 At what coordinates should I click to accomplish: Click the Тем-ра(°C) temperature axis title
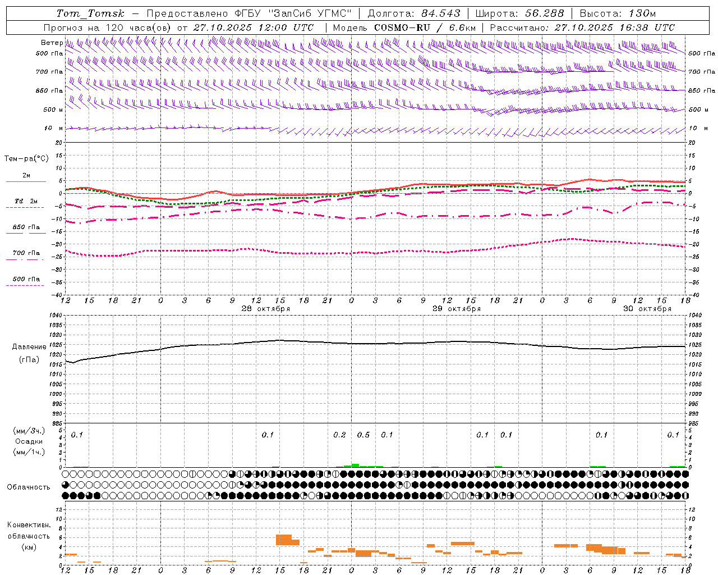tap(26, 159)
